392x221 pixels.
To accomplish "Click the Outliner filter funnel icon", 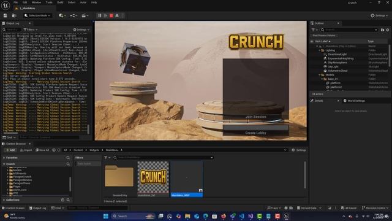I will (314, 30).
